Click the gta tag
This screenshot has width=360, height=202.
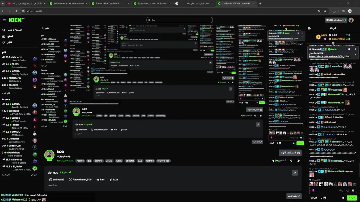(x=89, y=161)
